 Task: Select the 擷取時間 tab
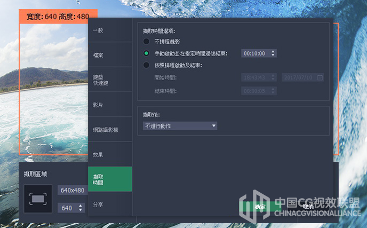click(110, 179)
